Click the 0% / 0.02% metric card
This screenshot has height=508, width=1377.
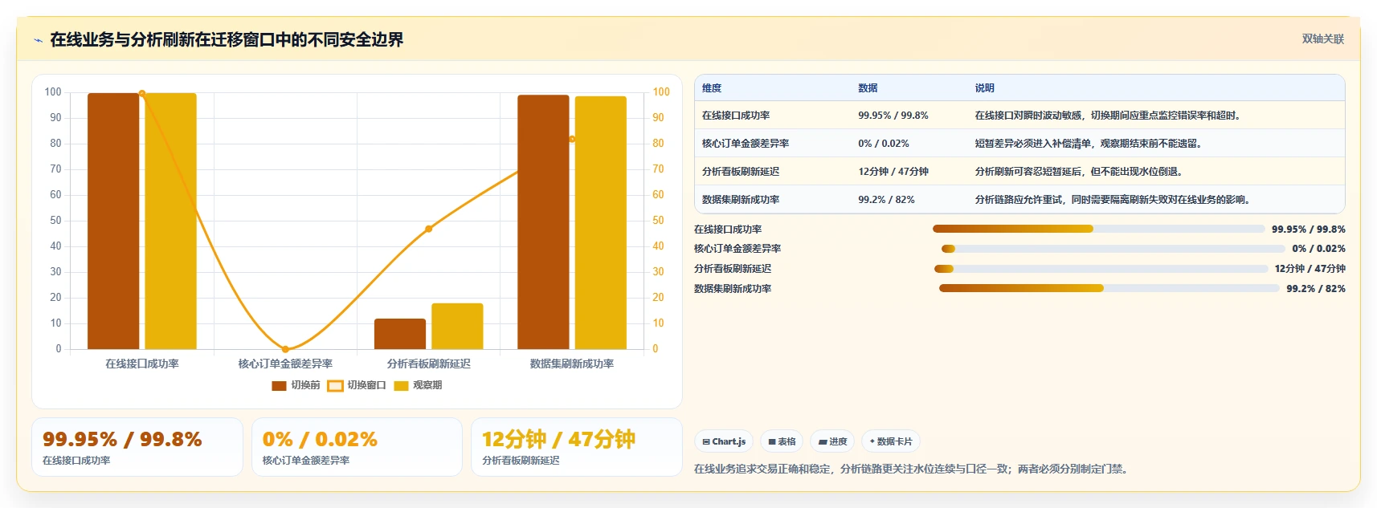357,447
